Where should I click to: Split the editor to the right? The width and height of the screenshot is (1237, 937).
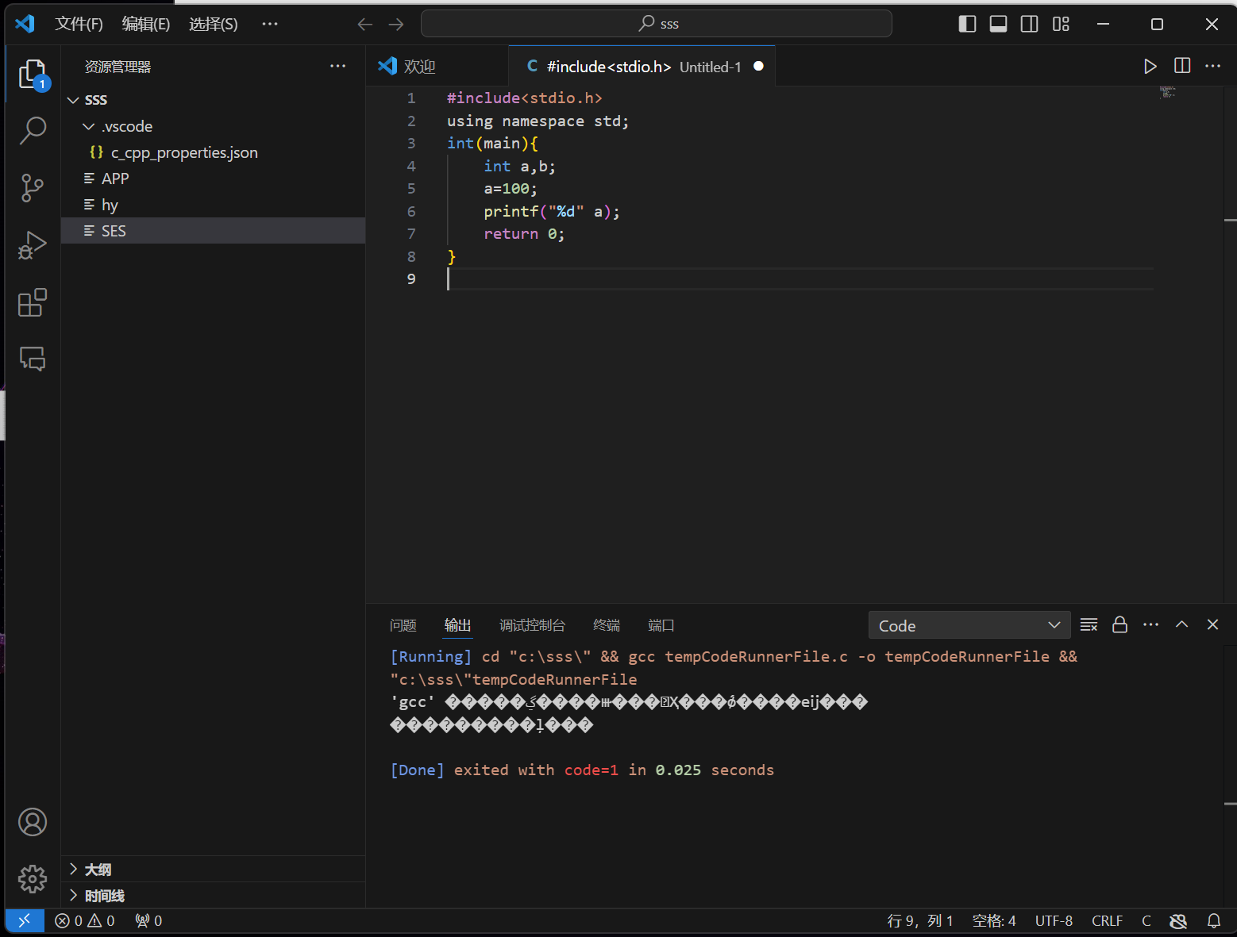(1182, 67)
